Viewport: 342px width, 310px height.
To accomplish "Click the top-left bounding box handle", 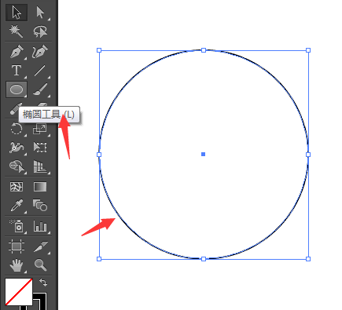I will pos(99,50).
